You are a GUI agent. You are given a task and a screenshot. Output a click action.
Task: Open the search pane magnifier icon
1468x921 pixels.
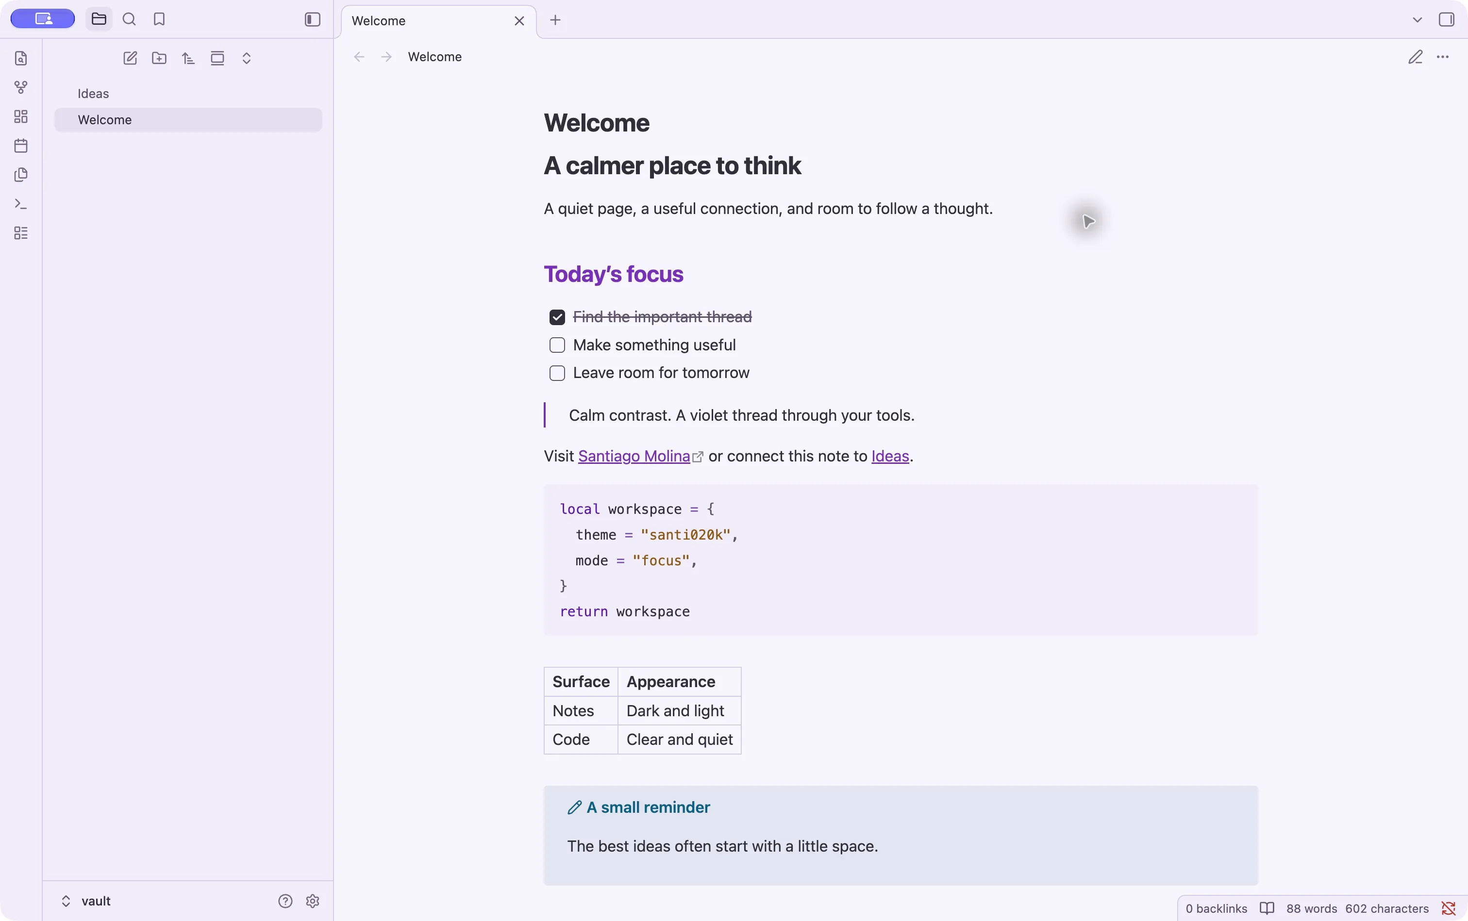[129, 19]
